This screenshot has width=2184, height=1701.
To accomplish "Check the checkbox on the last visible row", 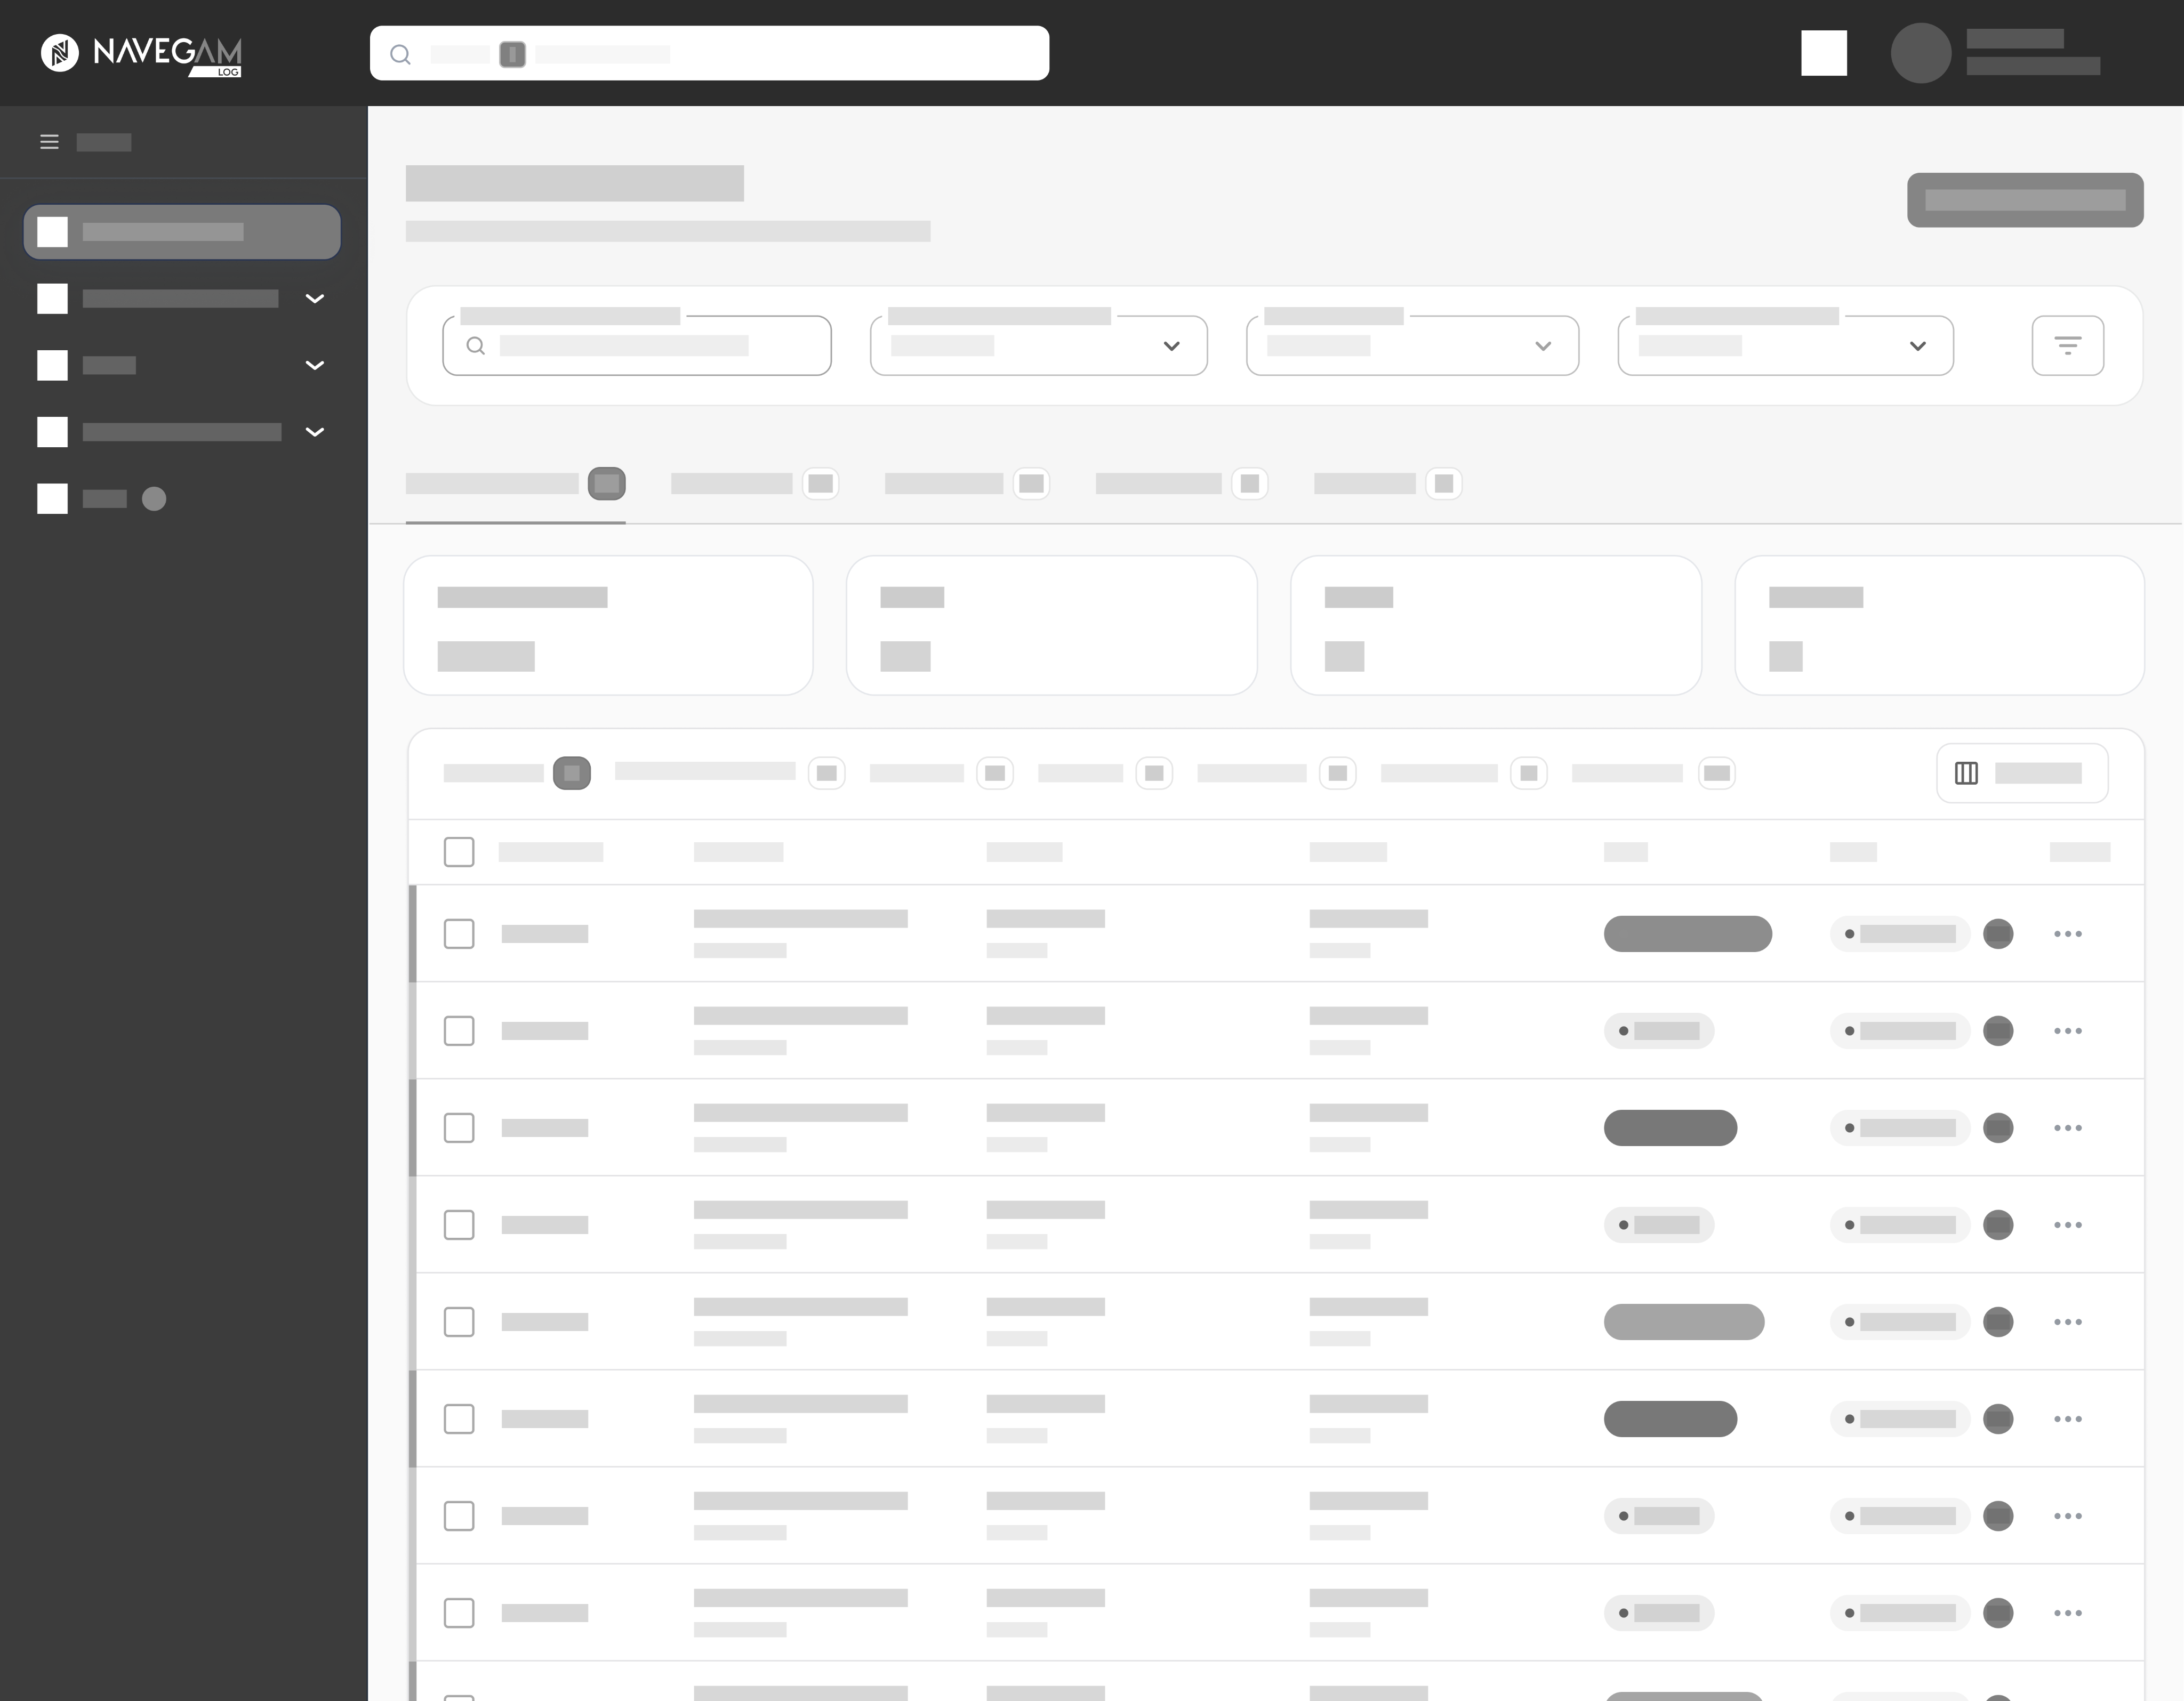I will pos(459,1612).
